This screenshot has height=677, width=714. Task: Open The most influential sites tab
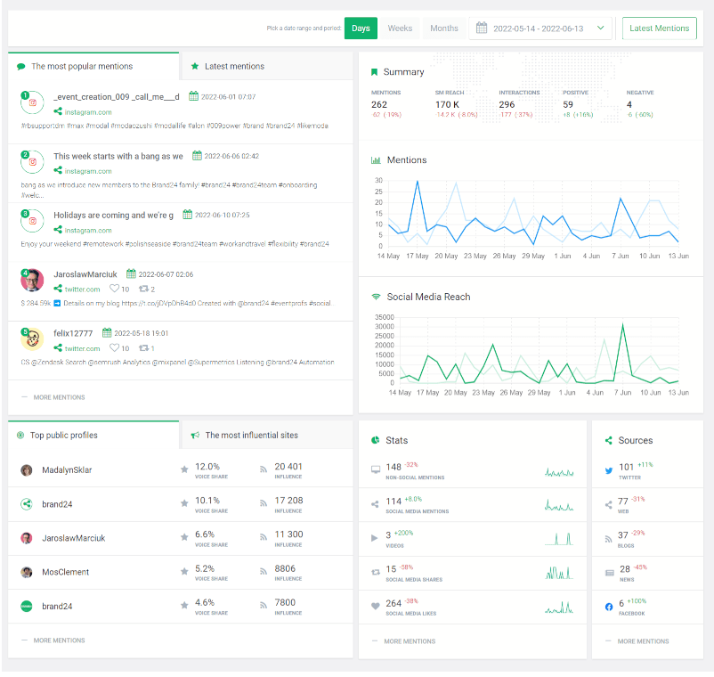(251, 436)
